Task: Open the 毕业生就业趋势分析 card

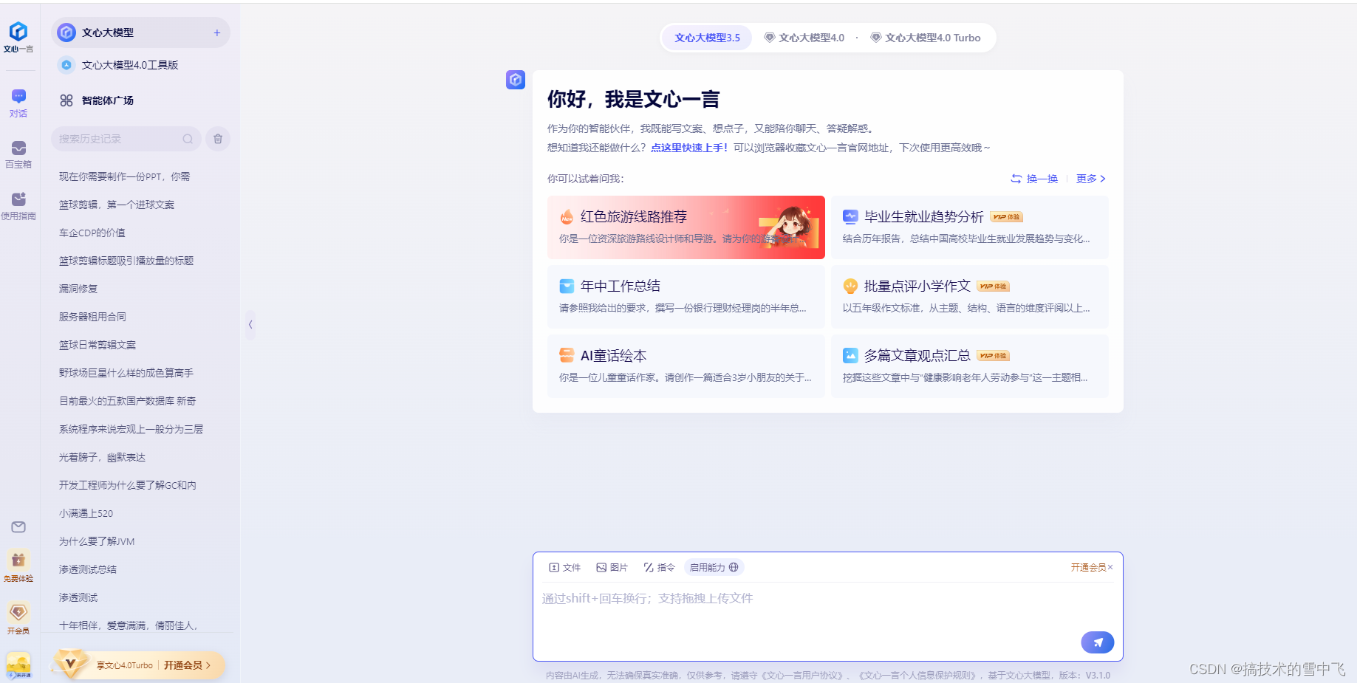Action: (x=970, y=227)
